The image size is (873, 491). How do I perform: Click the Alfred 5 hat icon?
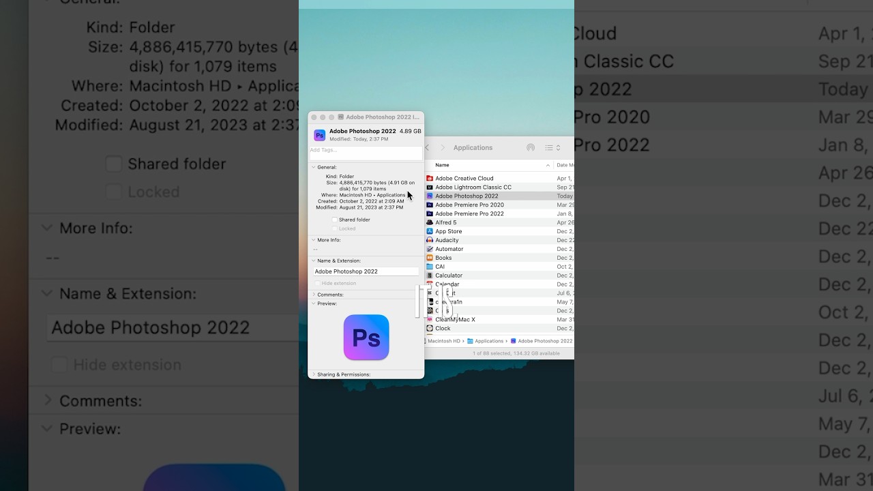(x=430, y=223)
